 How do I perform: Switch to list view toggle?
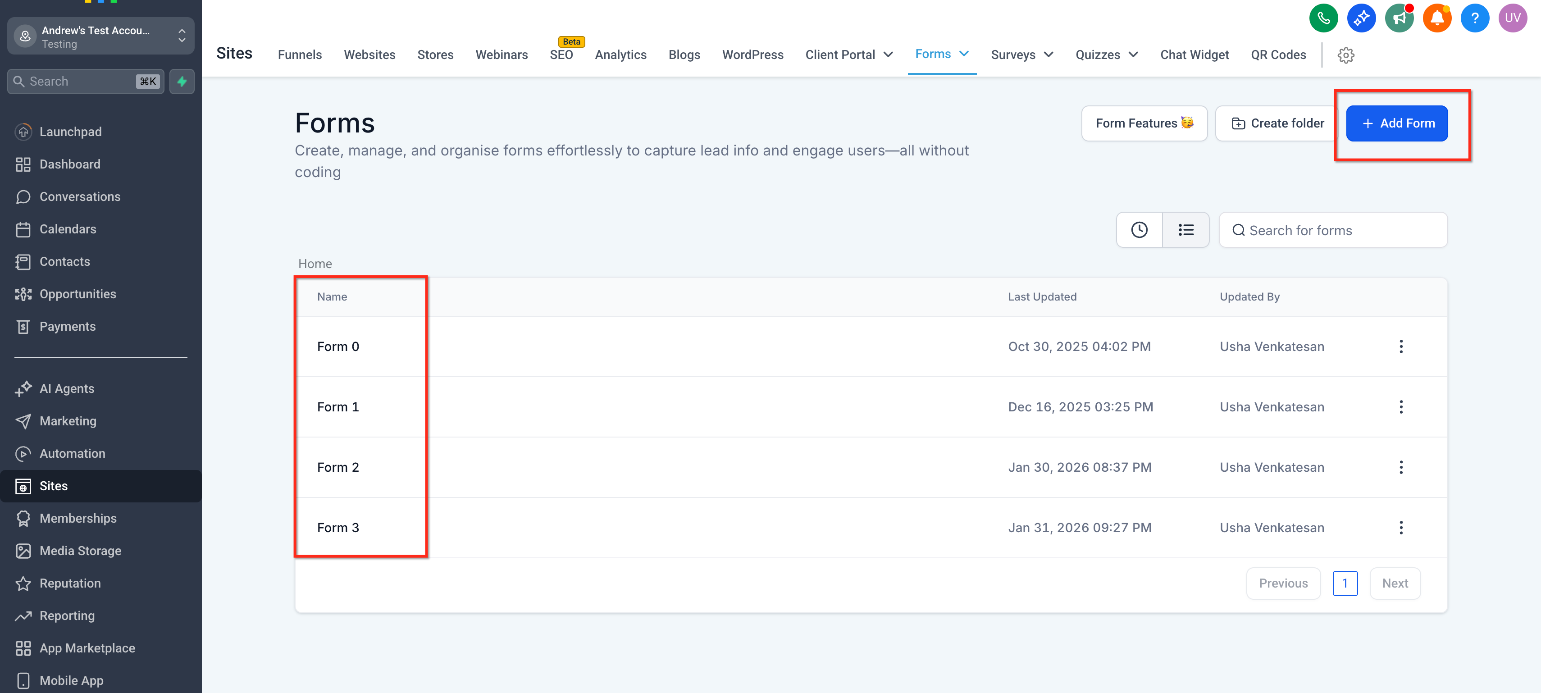click(1185, 230)
